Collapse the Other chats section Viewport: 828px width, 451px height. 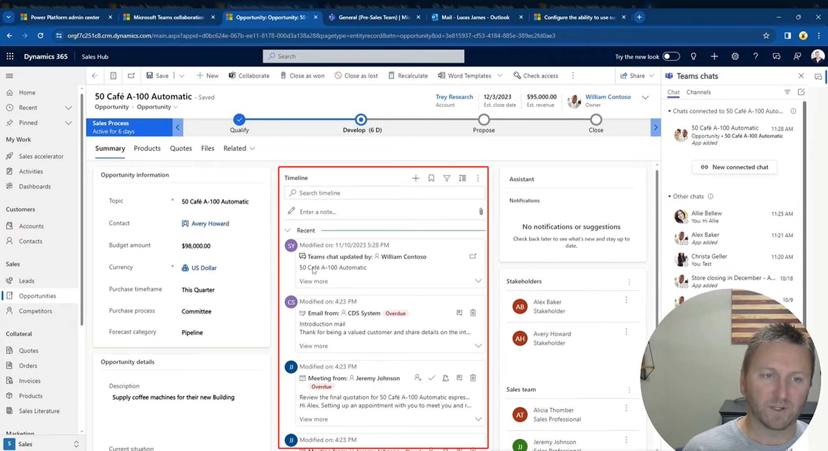(x=670, y=196)
